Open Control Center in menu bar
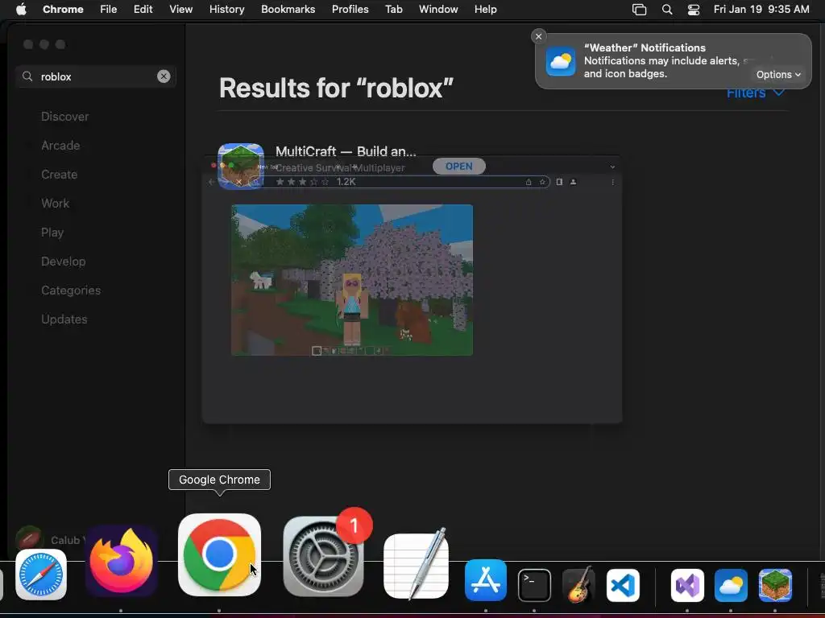 [x=694, y=9]
